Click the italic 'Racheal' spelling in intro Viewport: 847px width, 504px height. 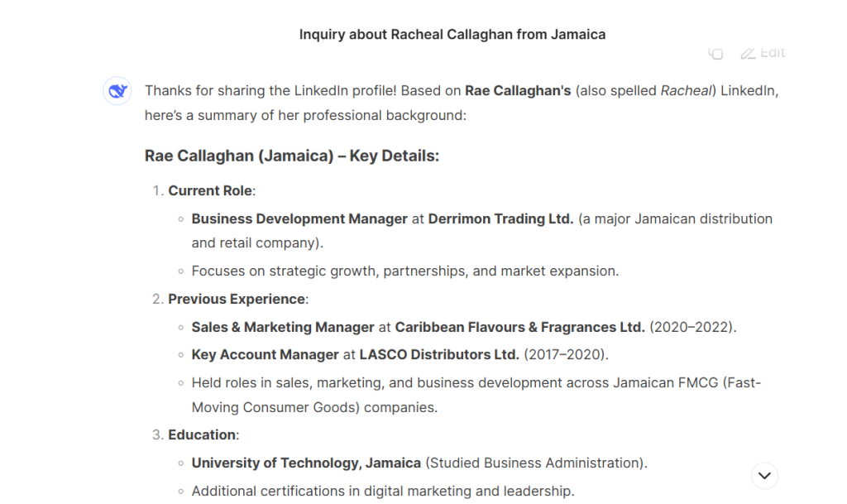[686, 91]
